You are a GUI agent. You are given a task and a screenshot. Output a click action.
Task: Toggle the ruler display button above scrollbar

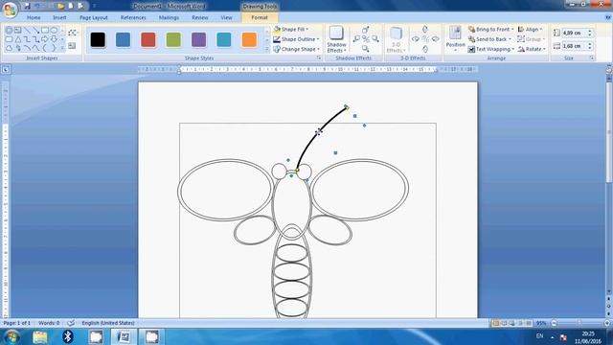(609, 70)
